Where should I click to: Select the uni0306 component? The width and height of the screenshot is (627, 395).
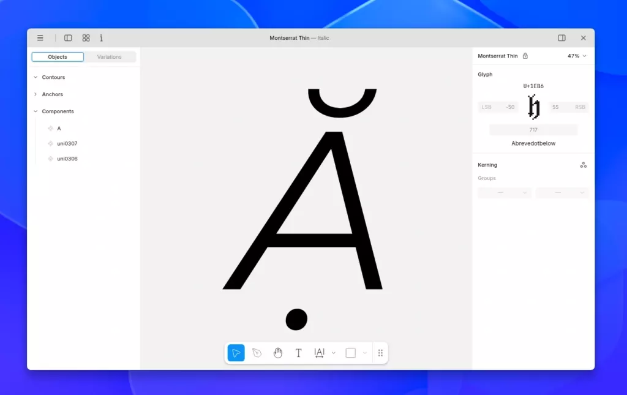pos(67,159)
